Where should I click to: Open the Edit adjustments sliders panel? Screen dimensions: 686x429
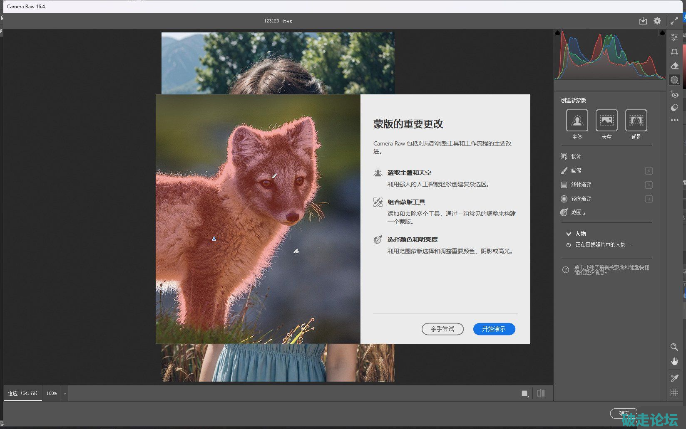[674, 37]
